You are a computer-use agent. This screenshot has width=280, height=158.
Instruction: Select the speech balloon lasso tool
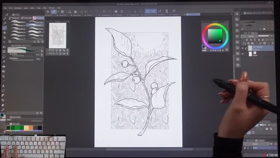3,57
